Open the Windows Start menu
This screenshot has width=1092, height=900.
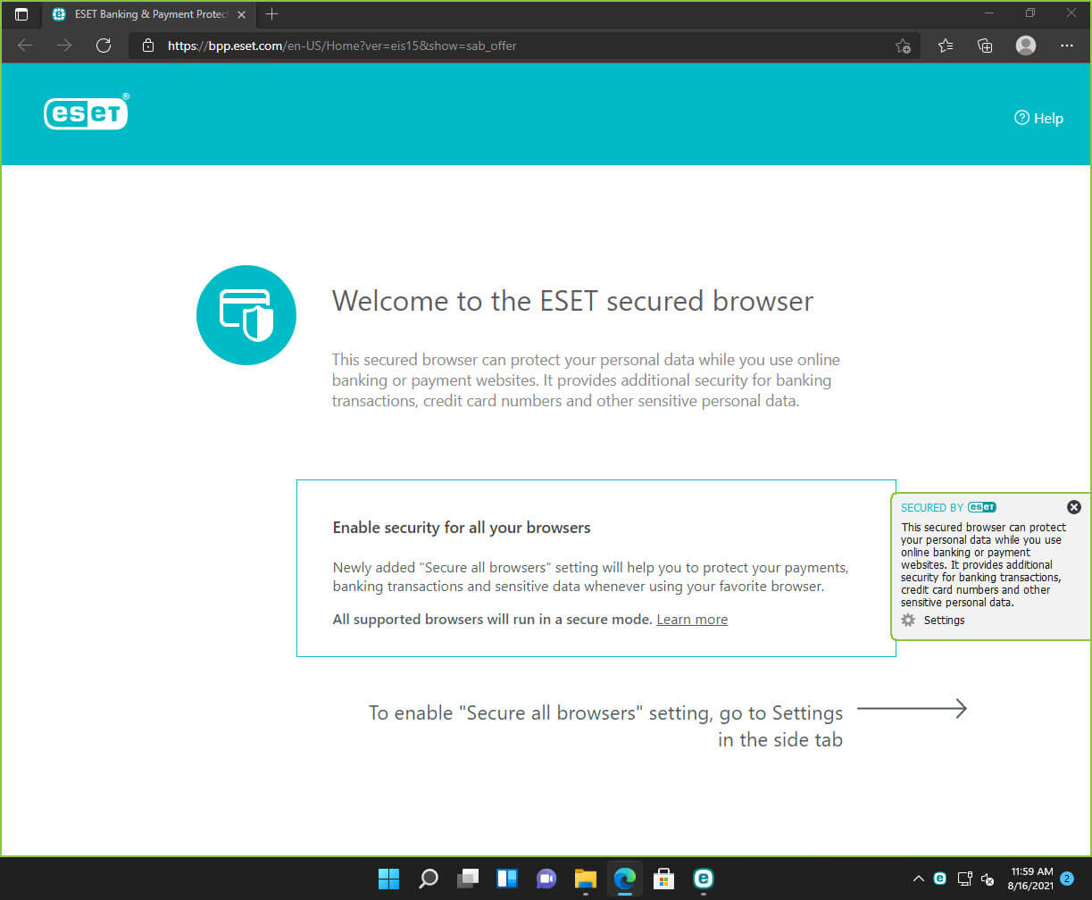click(388, 879)
